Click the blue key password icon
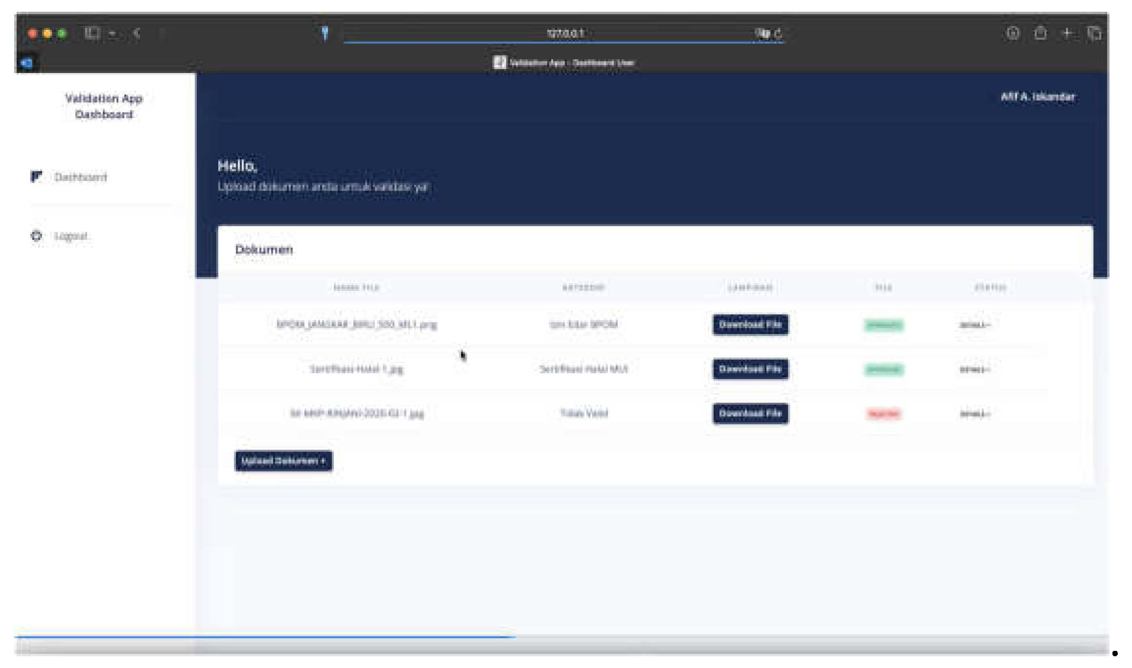 point(324,33)
